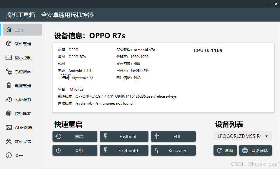This screenshot has width=280, height=169.
Task: Click the 设备信息: OPPO R7s heading
Action: click(x=90, y=36)
